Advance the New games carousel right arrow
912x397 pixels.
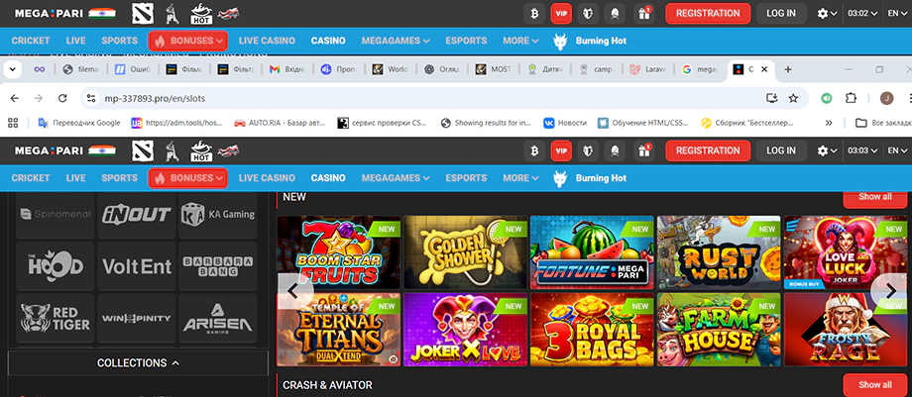888,288
